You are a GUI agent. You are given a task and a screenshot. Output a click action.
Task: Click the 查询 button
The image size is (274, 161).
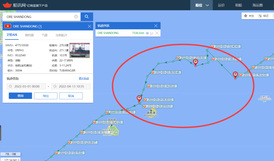pyautogui.click(x=21, y=96)
